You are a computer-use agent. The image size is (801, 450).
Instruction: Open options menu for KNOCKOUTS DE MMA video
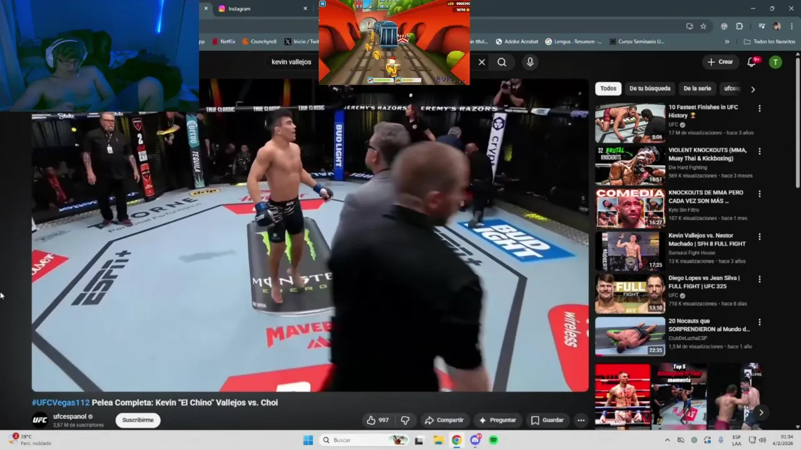pos(760,194)
